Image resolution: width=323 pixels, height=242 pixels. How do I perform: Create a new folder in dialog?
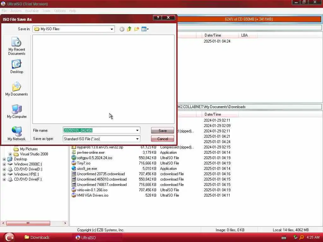137,29
